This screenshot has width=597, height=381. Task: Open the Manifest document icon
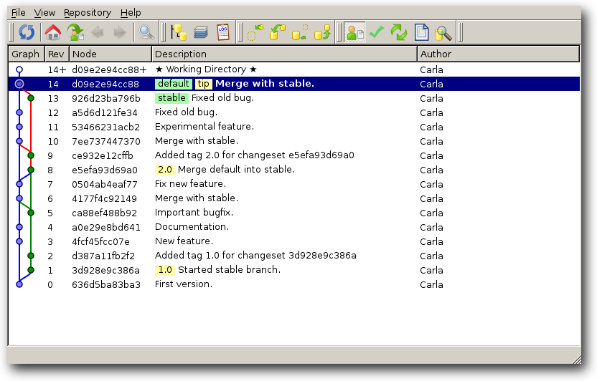421,32
